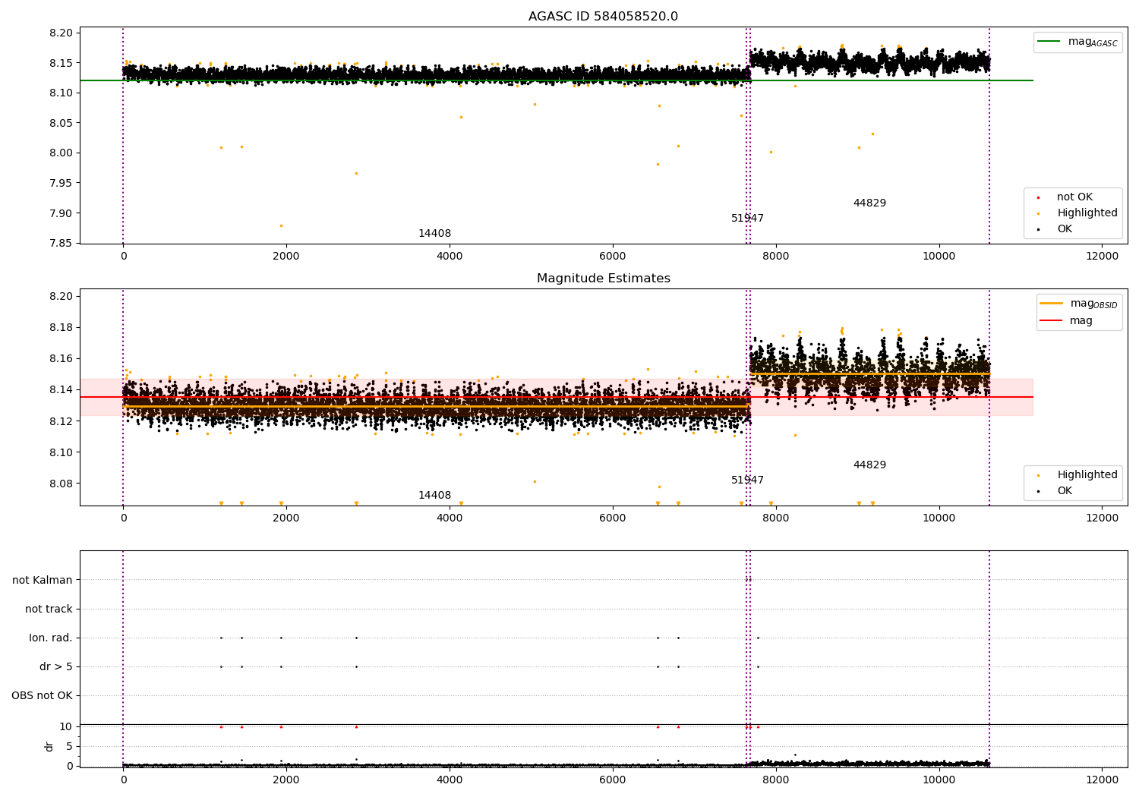Click x-tick 8000 under the dr panel
The height and width of the screenshot is (797, 1139).
pos(776,780)
